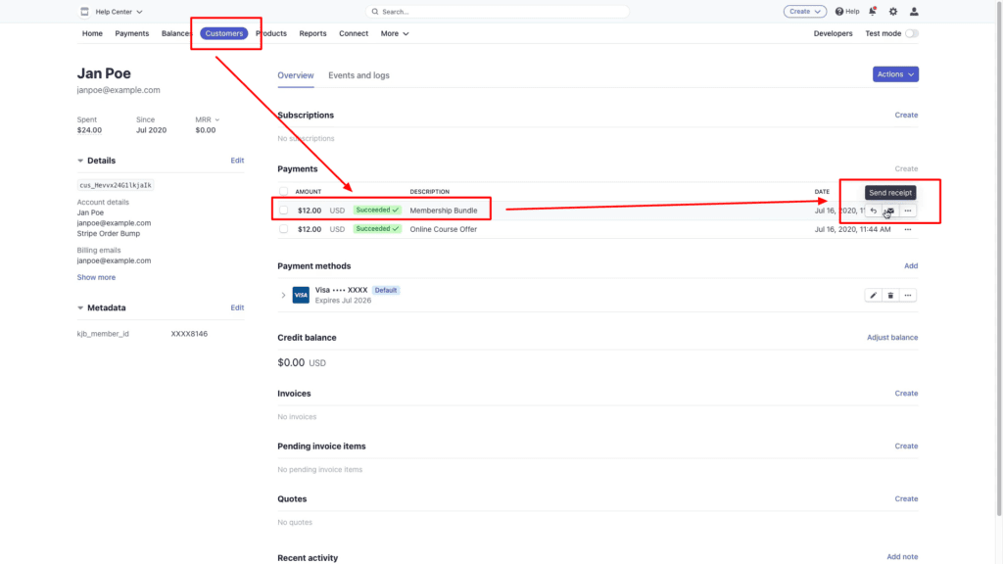Check the Membership Bundle payment checkbox
The height and width of the screenshot is (564, 1003).
(283, 211)
